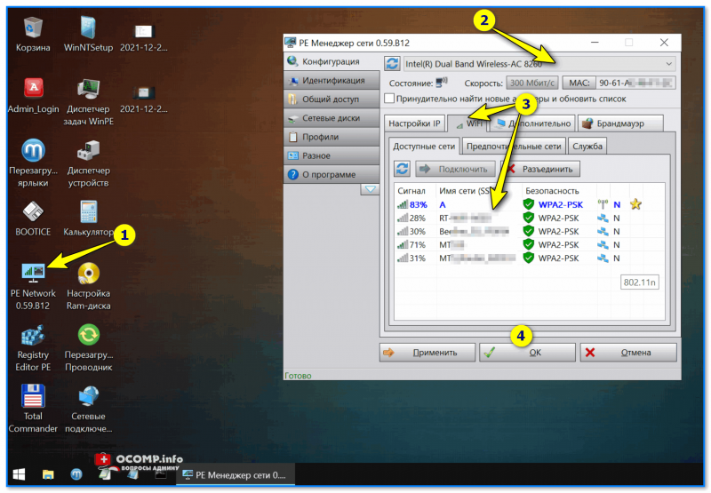
Task: Click the adapter refresh icon beside Intel dropdown
Action: pyautogui.click(x=392, y=63)
